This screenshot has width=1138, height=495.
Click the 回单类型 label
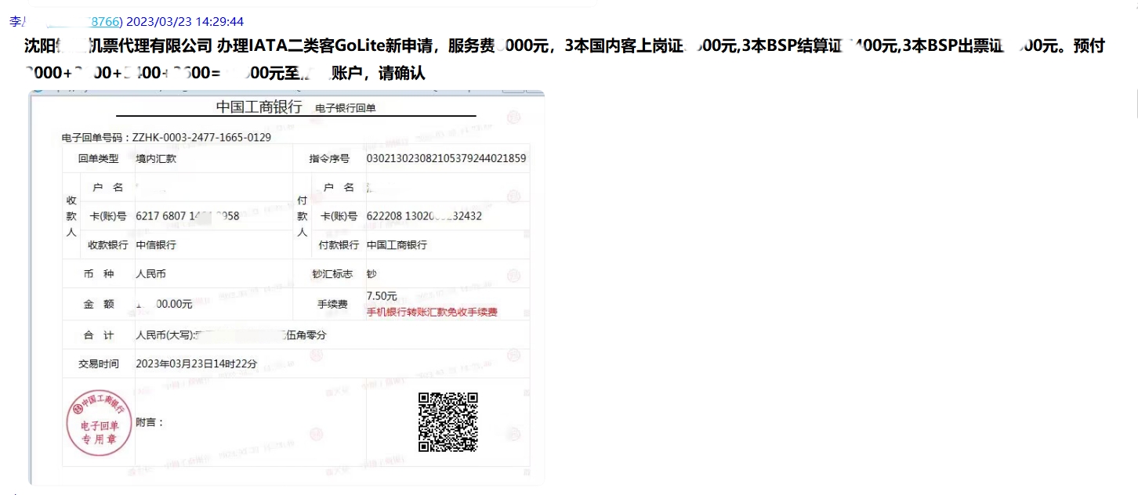[x=99, y=159]
